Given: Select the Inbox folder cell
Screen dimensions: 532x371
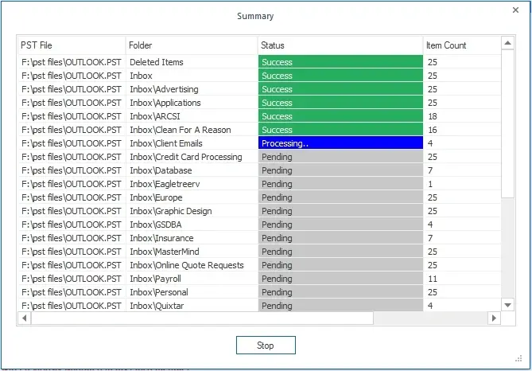Looking at the screenshot, I should [192, 76].
